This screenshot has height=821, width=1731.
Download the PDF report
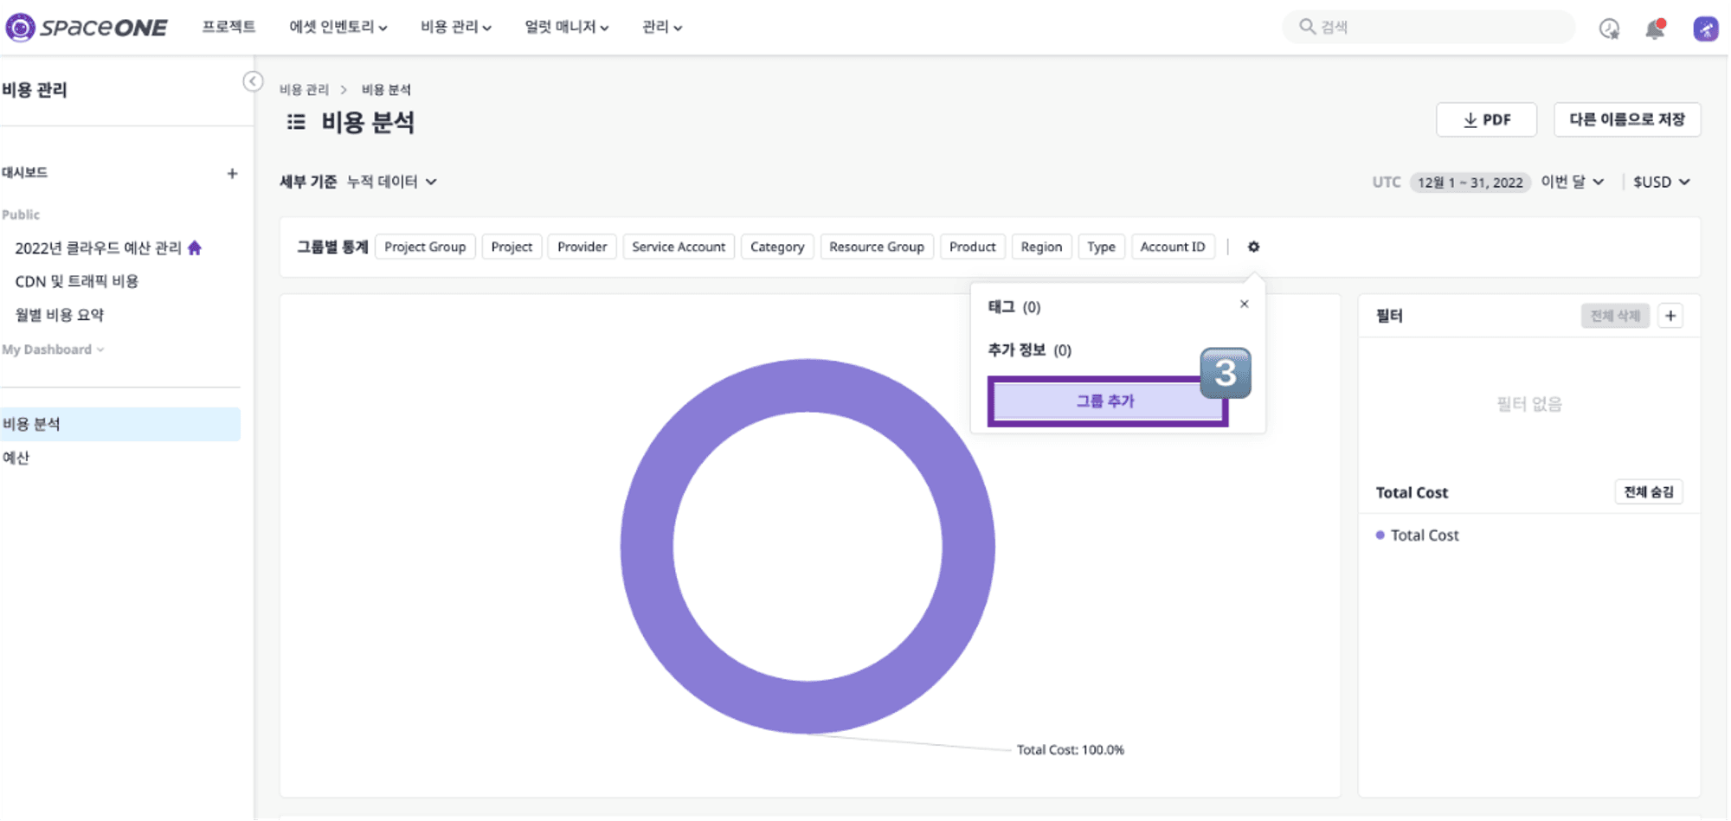click(1486, 119)
